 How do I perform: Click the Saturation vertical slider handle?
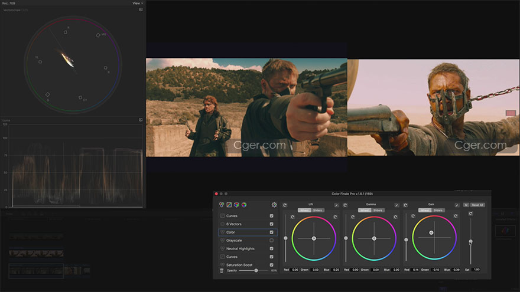470,242
